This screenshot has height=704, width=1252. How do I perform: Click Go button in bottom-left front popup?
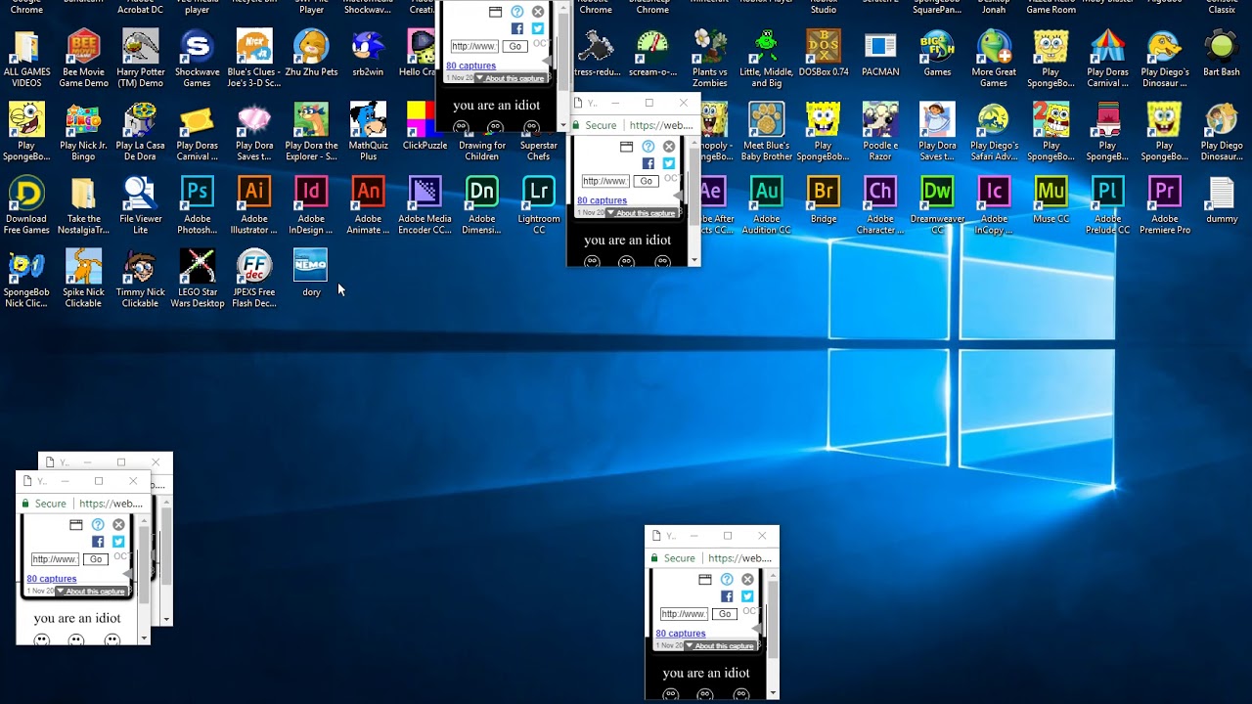point(95,559)
